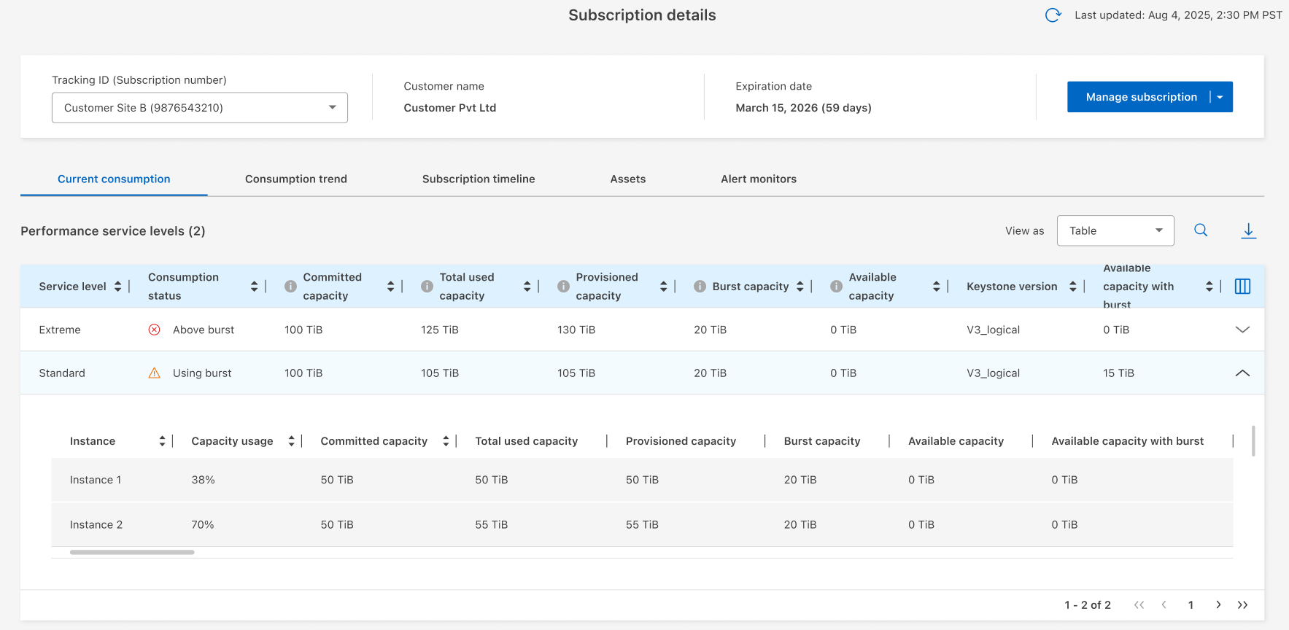Click the refresh icon beside Last updated
The image size is (1289, 630).
coord(1053,15)
